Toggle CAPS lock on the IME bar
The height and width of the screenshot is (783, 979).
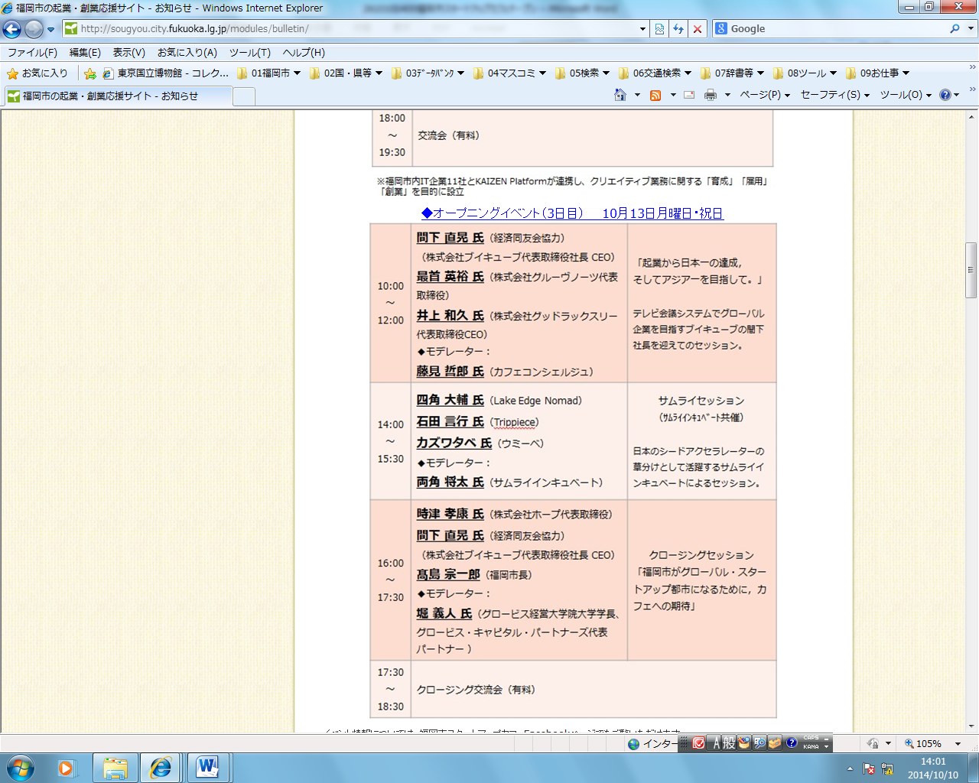811,739
